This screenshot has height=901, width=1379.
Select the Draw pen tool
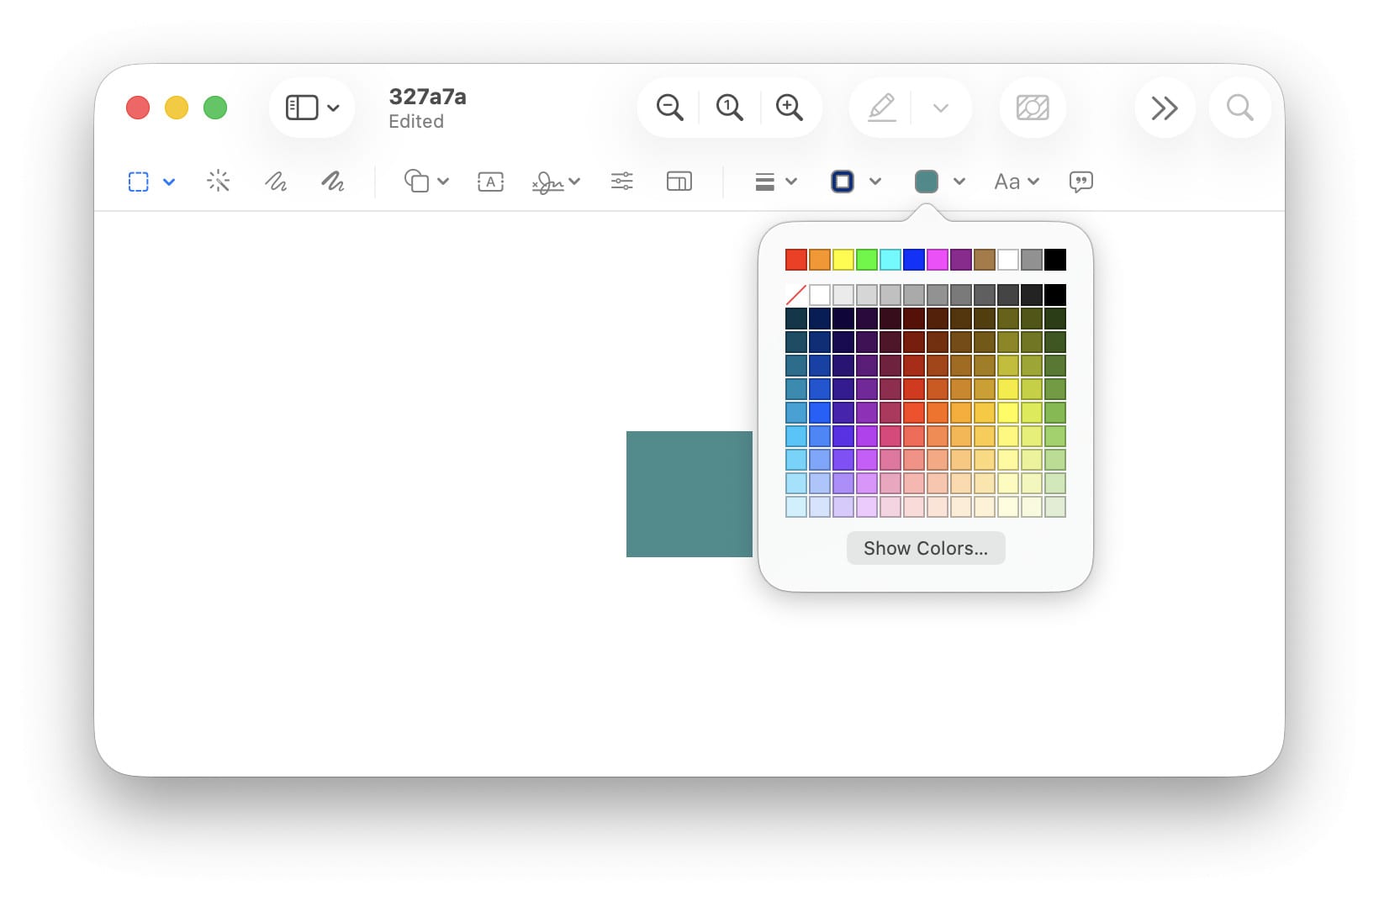coord(333,182)
